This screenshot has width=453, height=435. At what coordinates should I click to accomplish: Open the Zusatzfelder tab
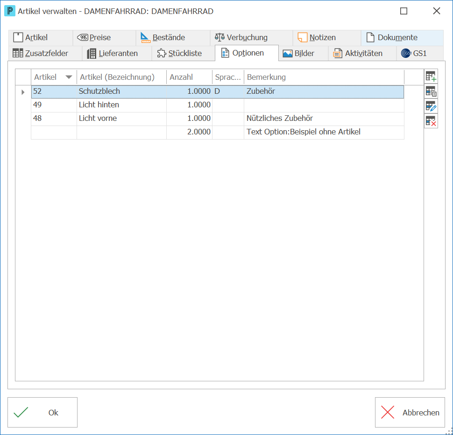[45, 53]
